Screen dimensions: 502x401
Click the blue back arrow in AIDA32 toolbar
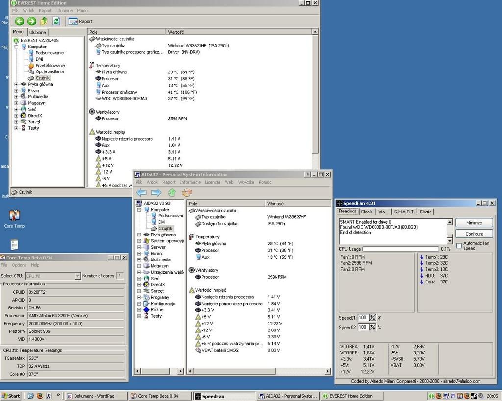point(141,192)
